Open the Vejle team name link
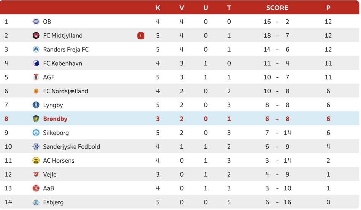The height and width of the screenshot is (210, 361). [x=50, y=174]
